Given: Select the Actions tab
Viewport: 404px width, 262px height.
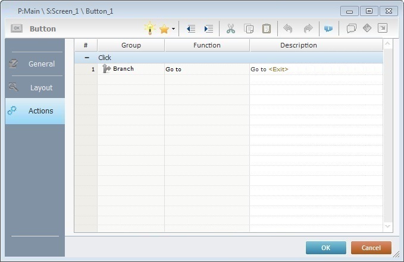Looking at the screenshot, I should coord(35,111).
